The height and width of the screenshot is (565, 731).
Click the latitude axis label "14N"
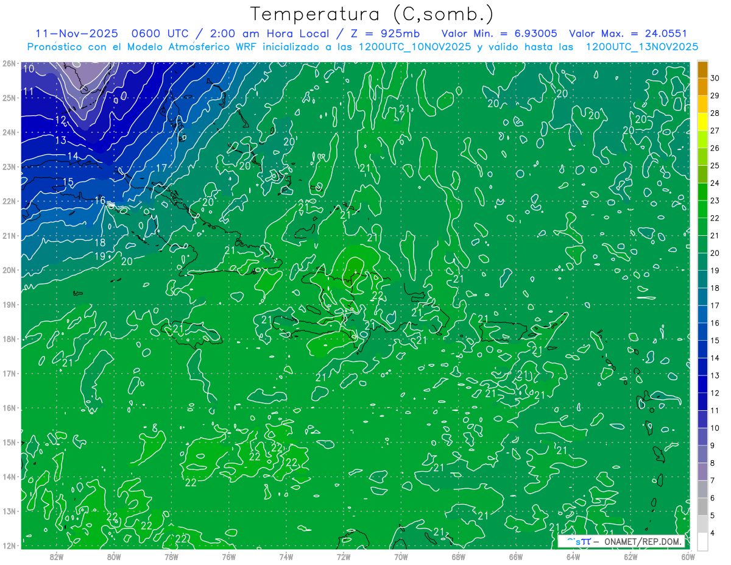pos(9,477)
